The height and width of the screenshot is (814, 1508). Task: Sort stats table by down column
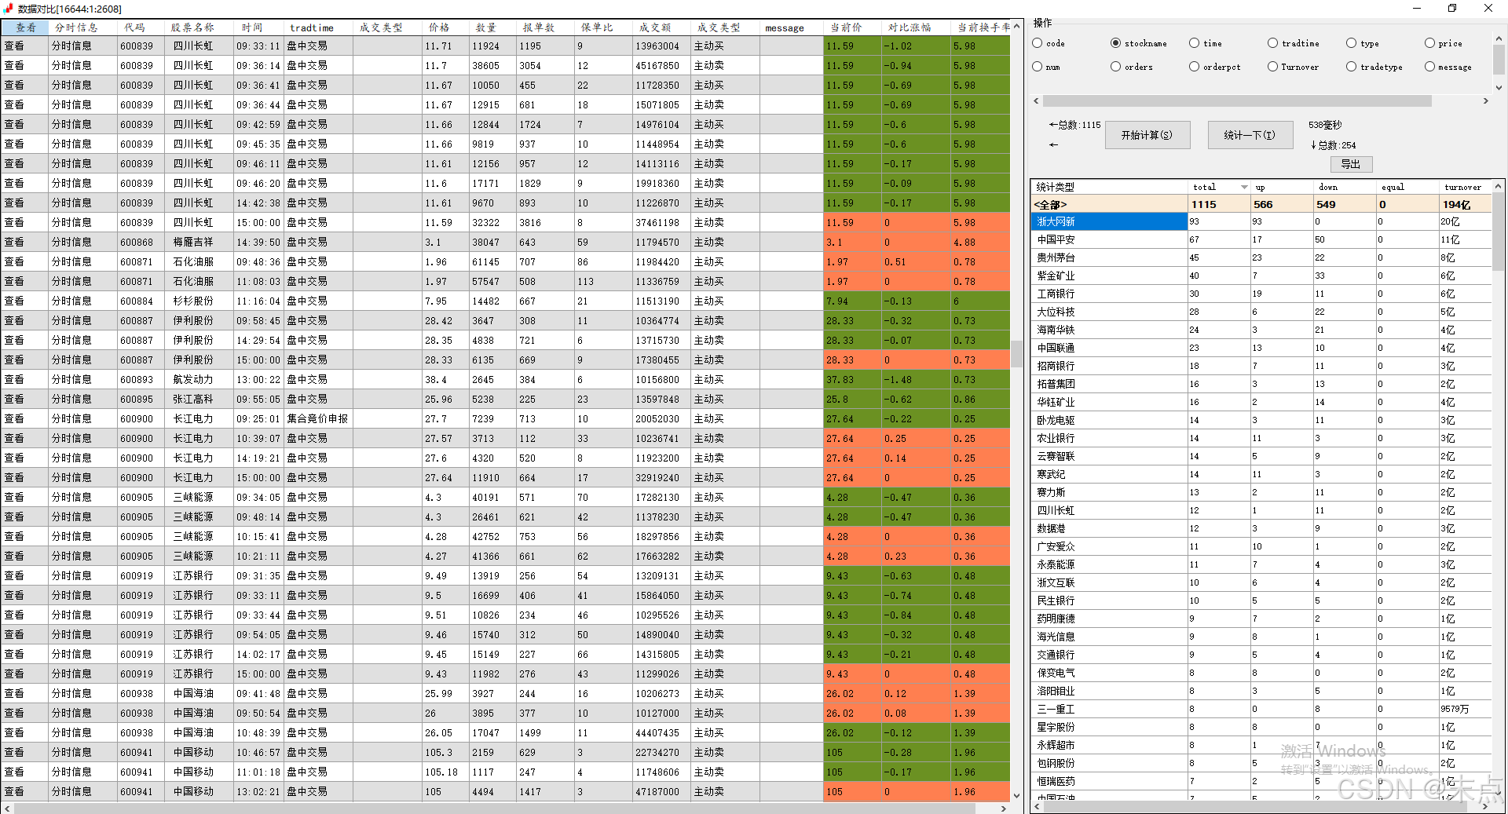(x=1345, y=187)
